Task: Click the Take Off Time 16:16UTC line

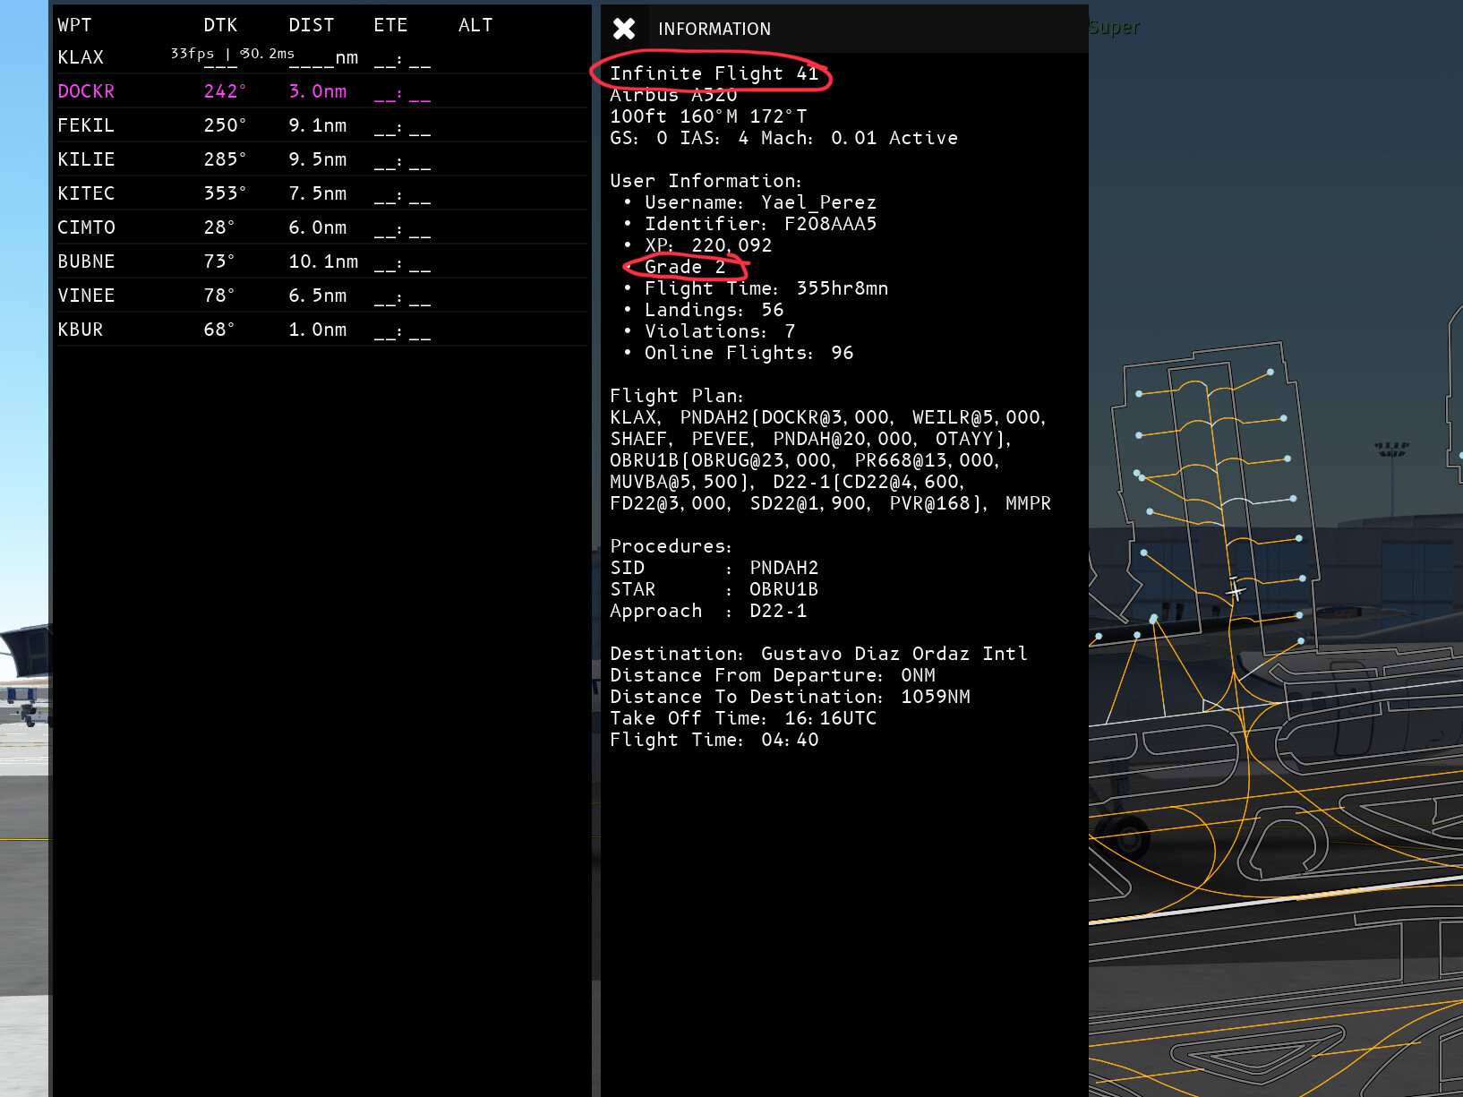Action: pyautogui.click(x=743, y=718)
